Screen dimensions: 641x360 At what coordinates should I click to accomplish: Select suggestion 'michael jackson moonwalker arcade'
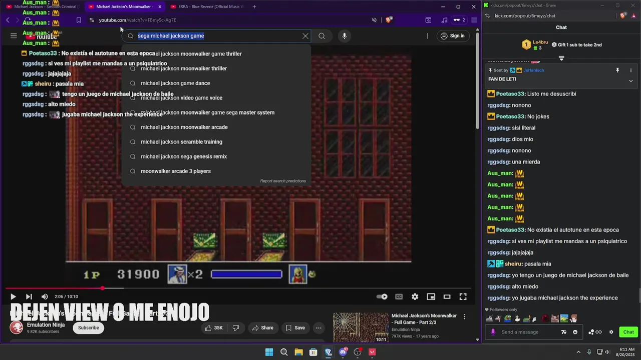(216, 127)
